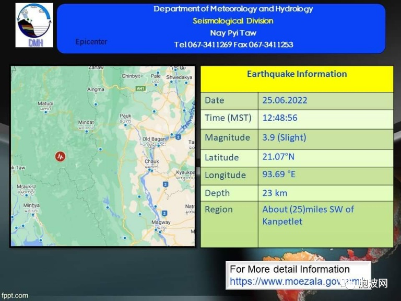Click the Magnitude row label
Image resolution: width=401 pixels, height=301 pixels.
(227, 137)
